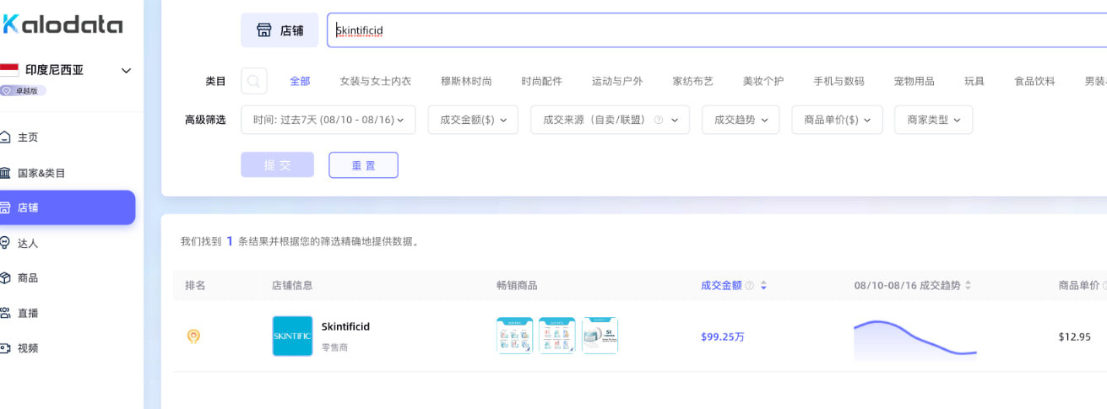Click the 畅销商品 column header
The width and height of the screenshot is (1107, 409).
click(517, 285)
